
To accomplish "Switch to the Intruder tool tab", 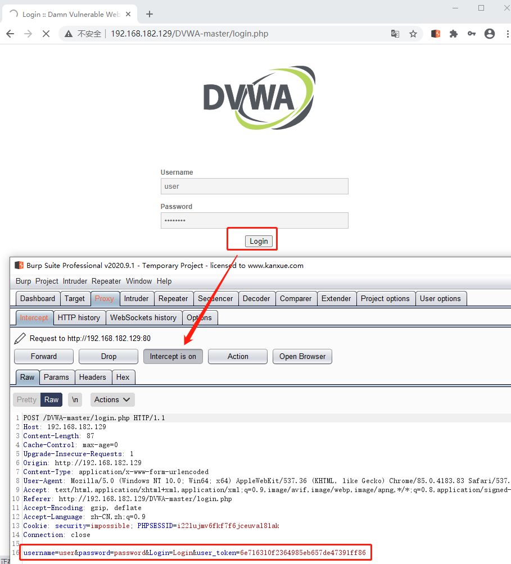I will click(137, 298).
